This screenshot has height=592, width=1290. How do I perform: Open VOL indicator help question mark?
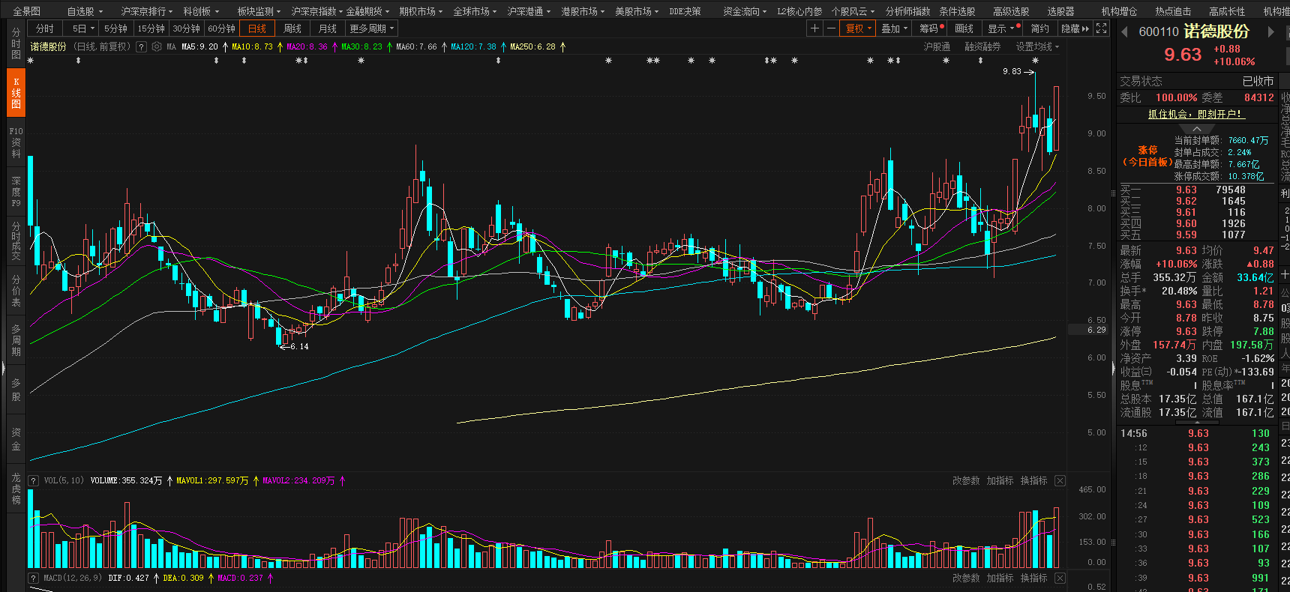click(33, 480)
